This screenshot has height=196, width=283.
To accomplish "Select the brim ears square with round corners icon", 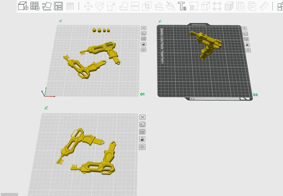I will (217, 6).
